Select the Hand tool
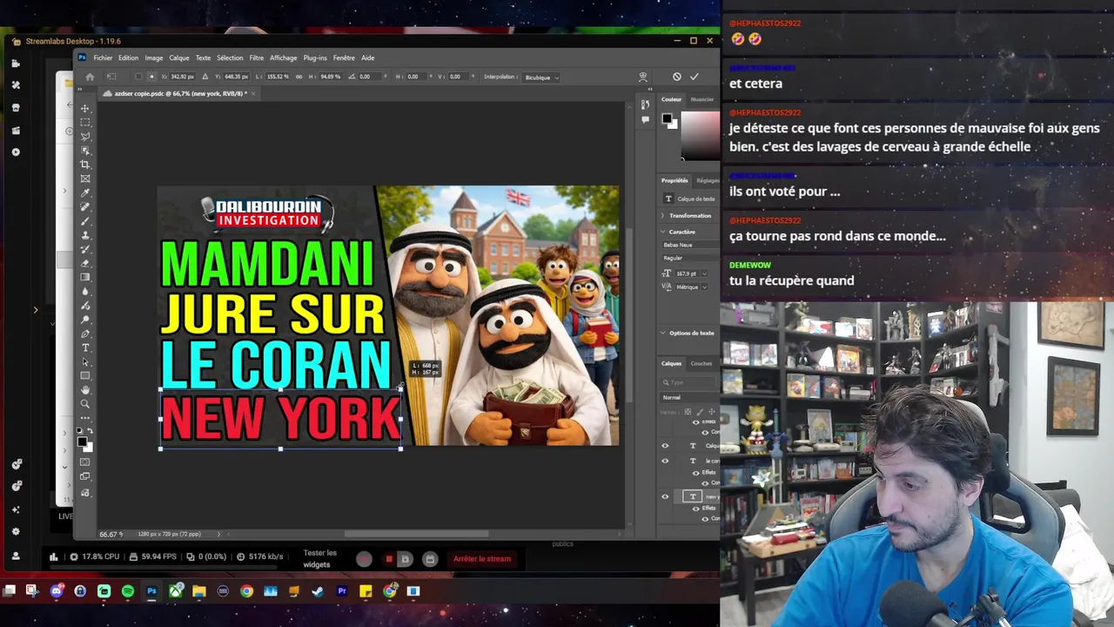1114x627 pixels. tap(85, 389)
